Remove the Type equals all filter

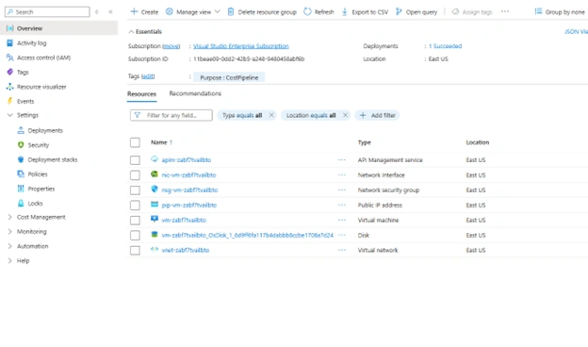[x=271, y=115]
